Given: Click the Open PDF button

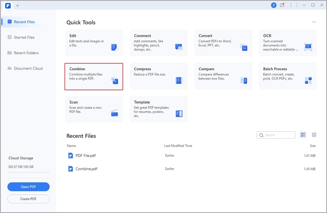Looking at the screenshot, I should 28,187.
